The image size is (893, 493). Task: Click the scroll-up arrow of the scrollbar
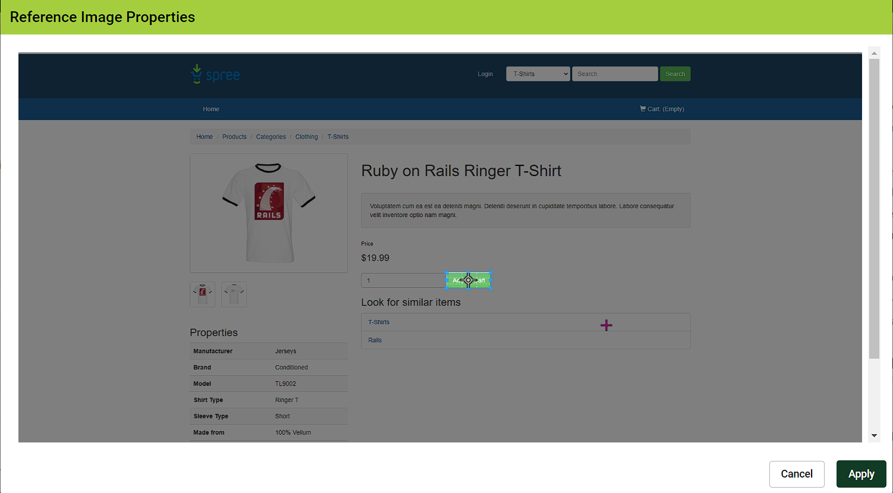pos(874,53)
